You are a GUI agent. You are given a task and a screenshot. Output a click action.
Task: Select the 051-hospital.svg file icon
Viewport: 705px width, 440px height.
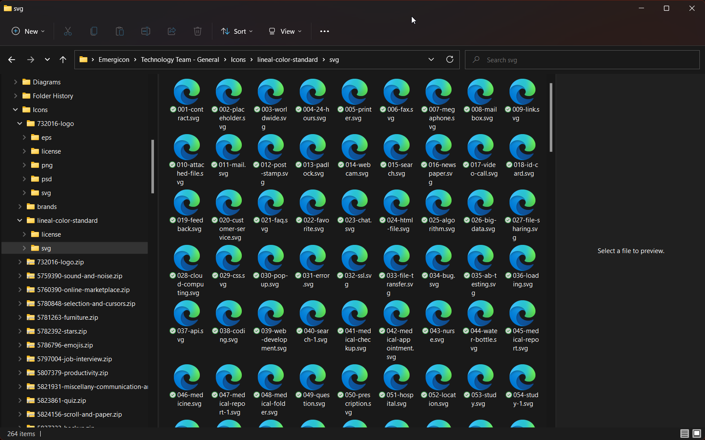pyautogui.click(x=397, y=377)
